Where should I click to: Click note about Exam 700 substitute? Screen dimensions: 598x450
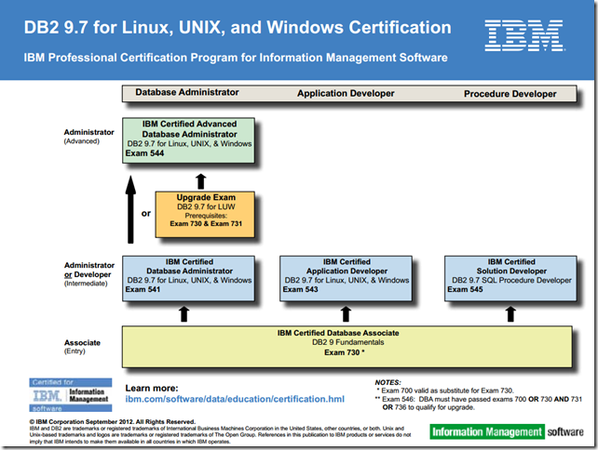[444, 390]
